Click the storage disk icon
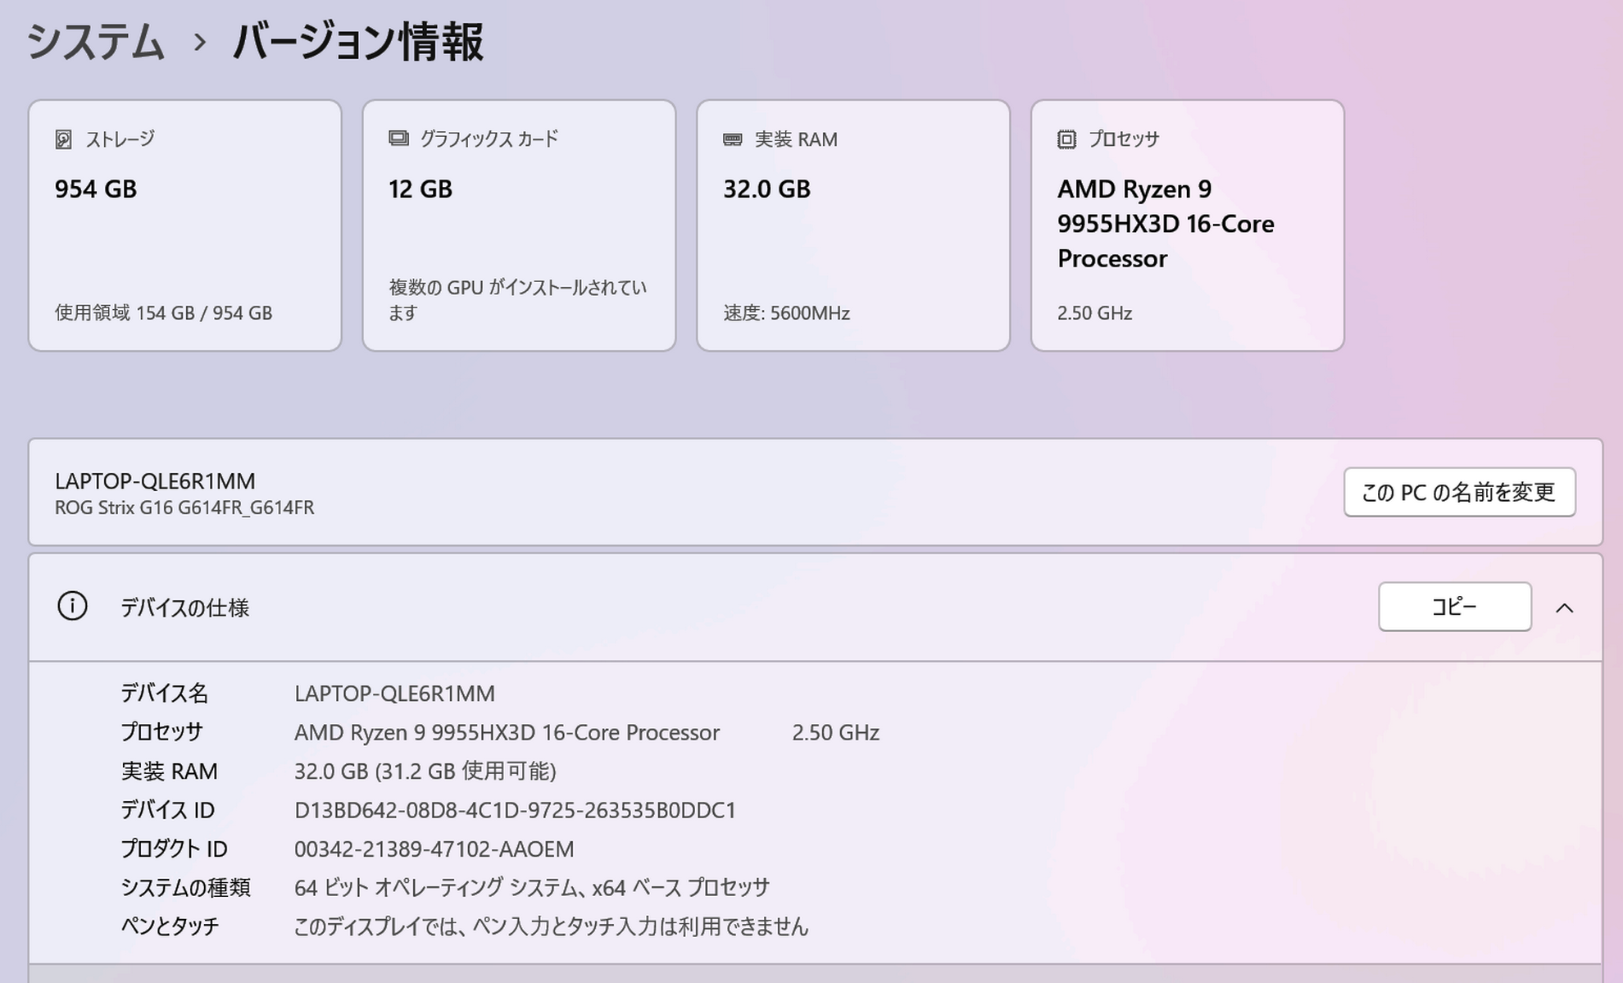 click(63, 139)
